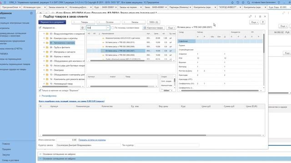Screen dimensions: 291x163
Task: Expand 10 - Аксессуары для бытовых folder
Action: [44, 65]
